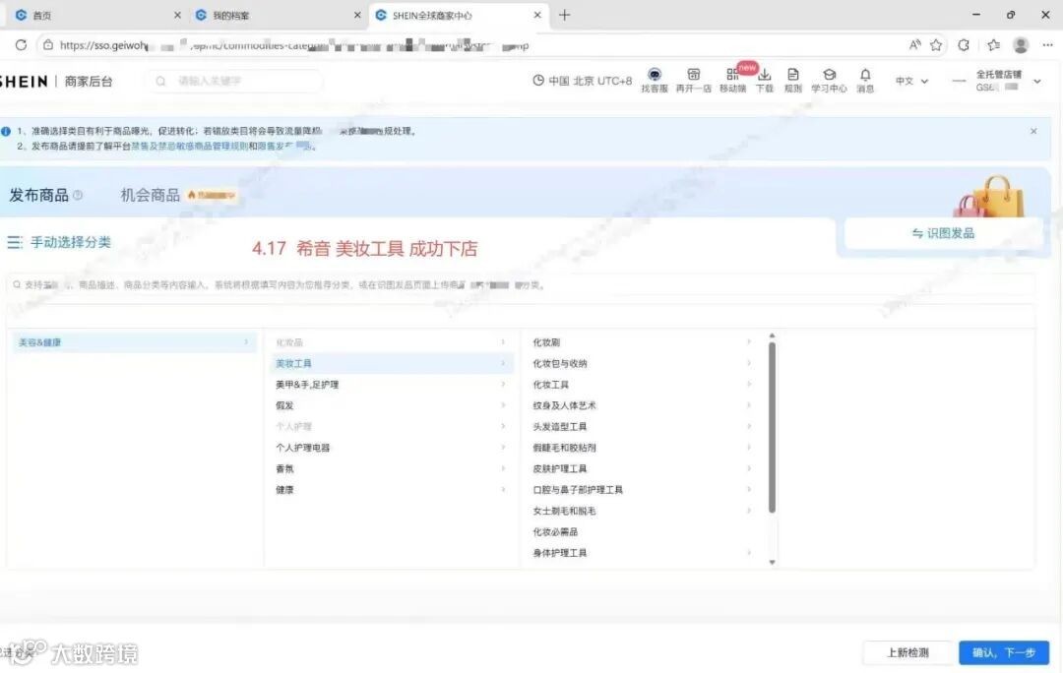Reload the page with the browser refresh icon
1063x673 pixels.
pyautogui.click(x=21, y=44)
